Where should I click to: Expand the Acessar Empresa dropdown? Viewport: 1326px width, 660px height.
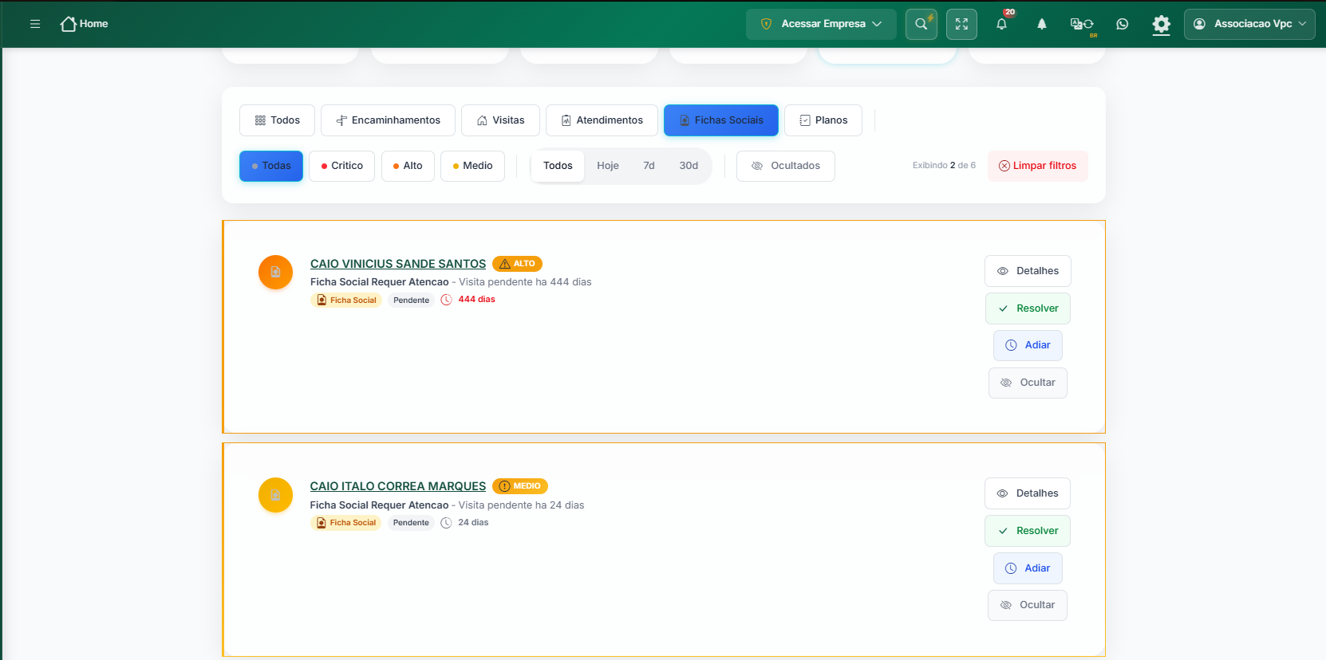(821, 24)
